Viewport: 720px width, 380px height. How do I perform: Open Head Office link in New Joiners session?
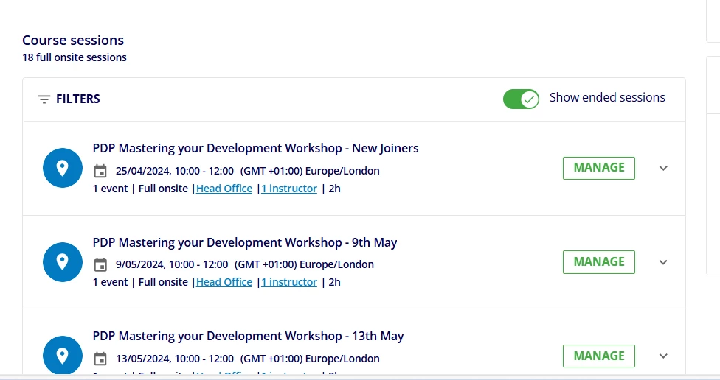[x=224, y=189]
